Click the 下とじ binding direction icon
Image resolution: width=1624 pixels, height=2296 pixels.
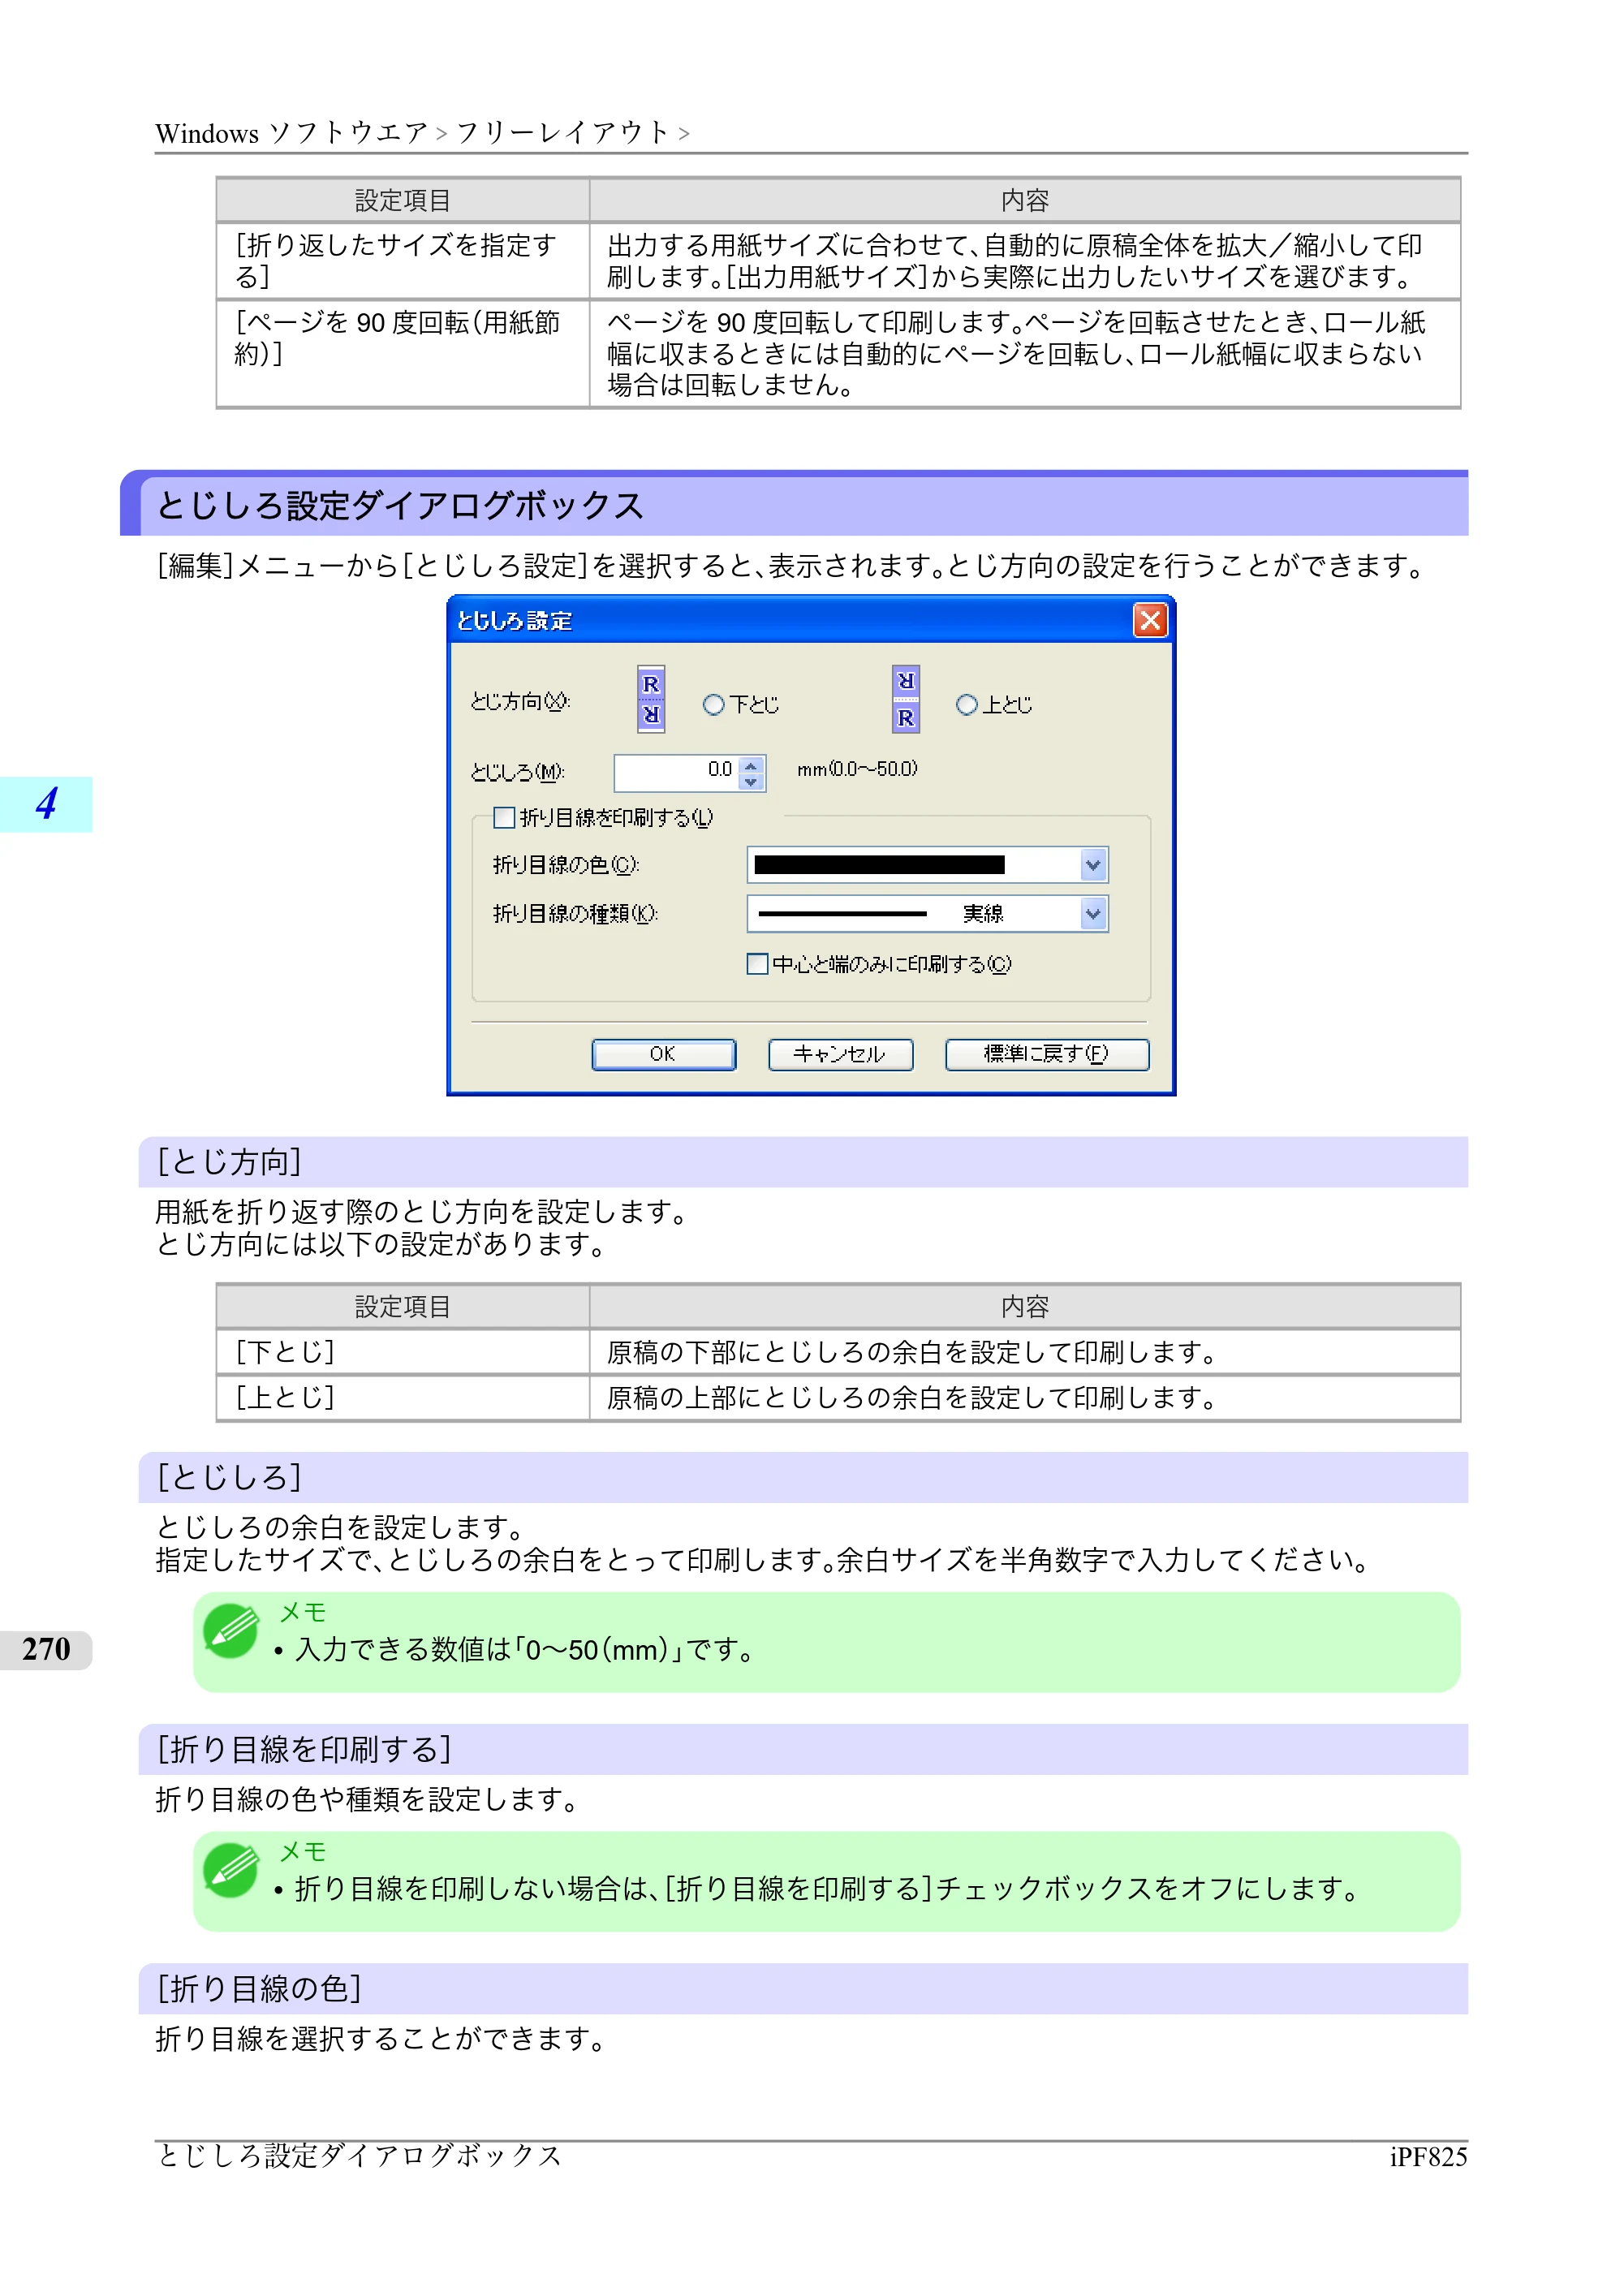651,699
